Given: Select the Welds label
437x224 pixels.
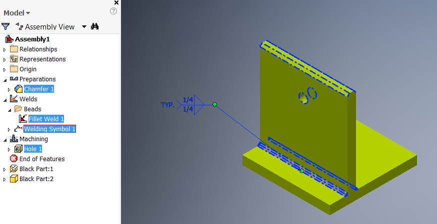Looking at the screenshot, I should pyautogui.click(x=28, y=99).
